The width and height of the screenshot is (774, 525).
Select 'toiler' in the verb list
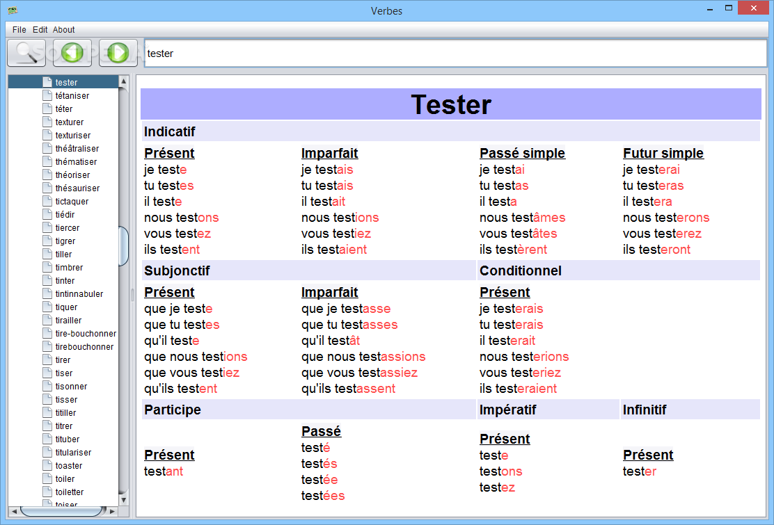tap(65, 479)
